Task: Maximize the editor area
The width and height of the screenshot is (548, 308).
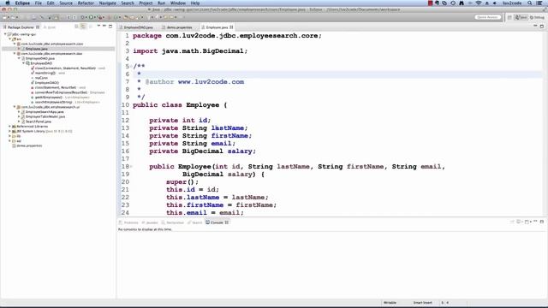Action: tap(542, 27)
